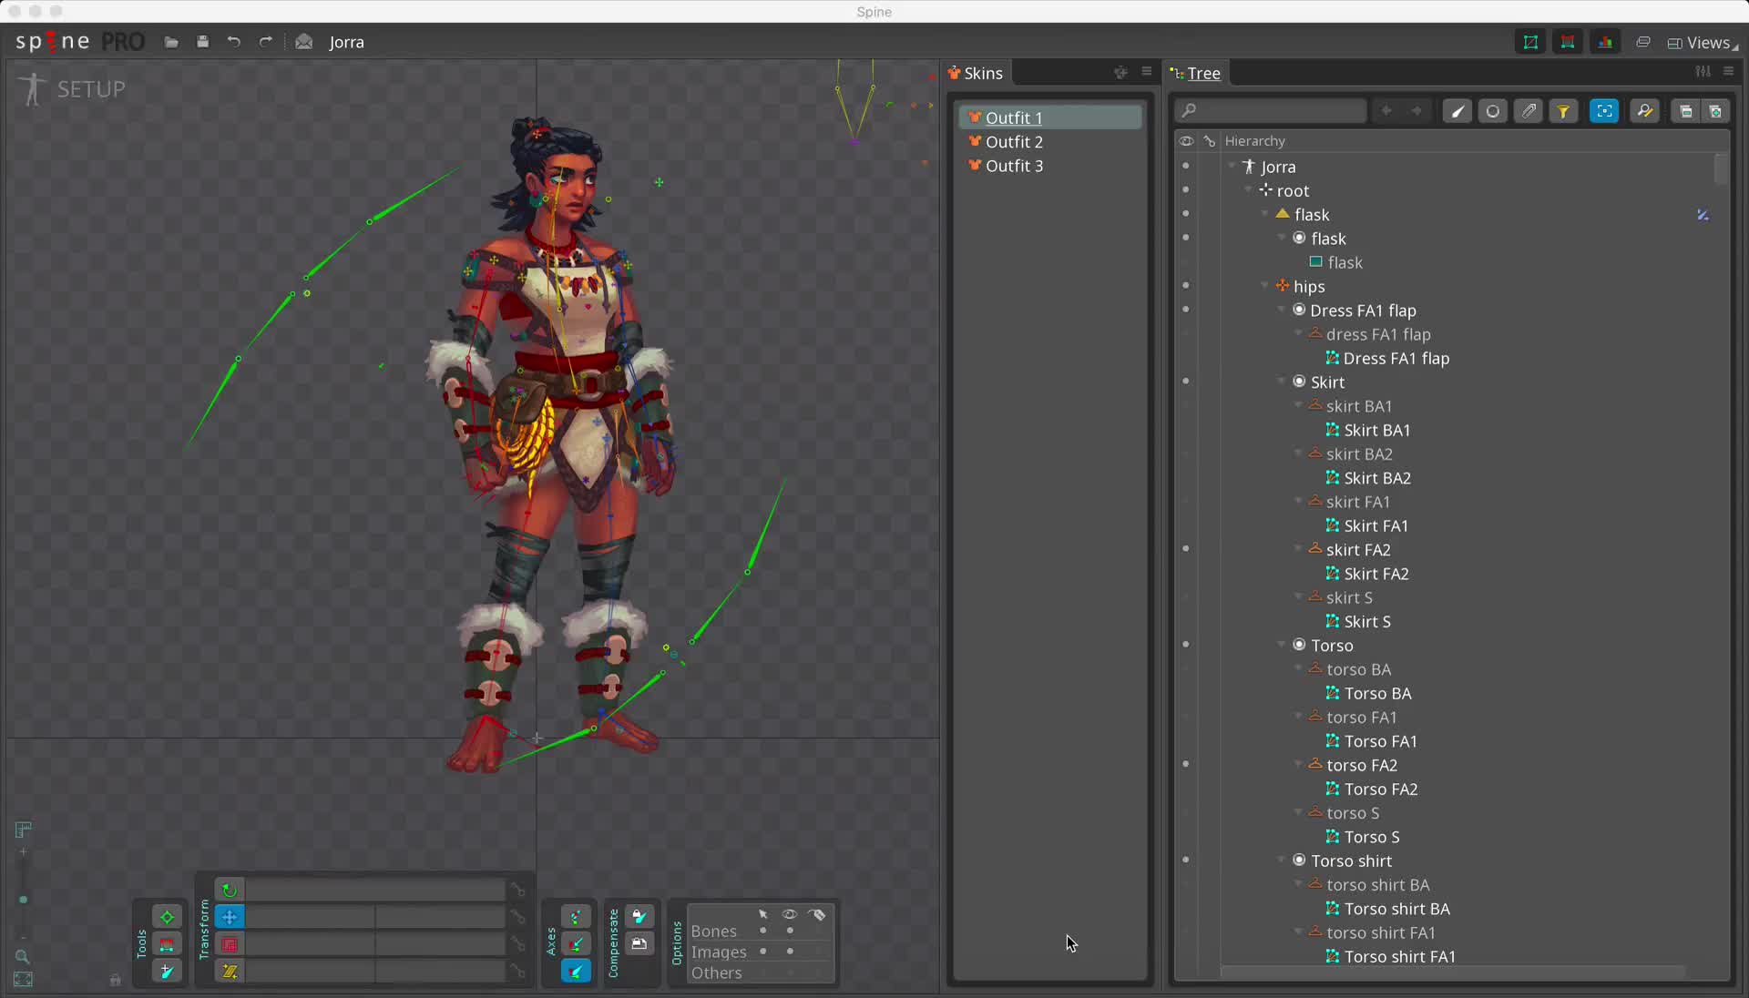Toggle the blue center-on-selection icon
Screen dimensions: 1749x998
[1604, 111]
